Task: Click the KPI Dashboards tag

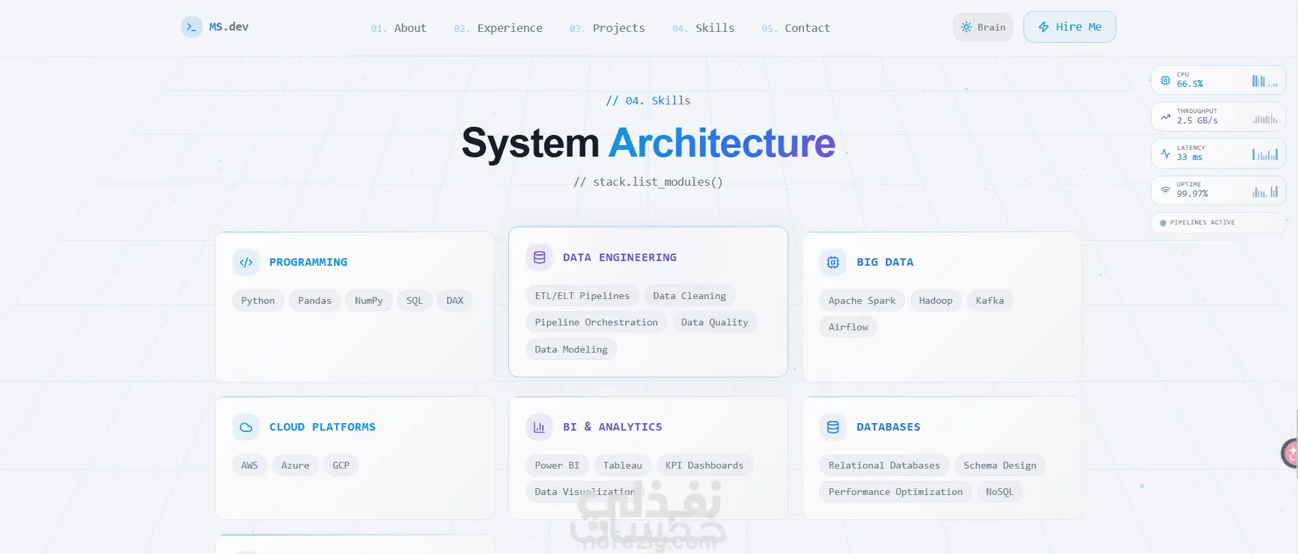Action: tap(704, 465)
